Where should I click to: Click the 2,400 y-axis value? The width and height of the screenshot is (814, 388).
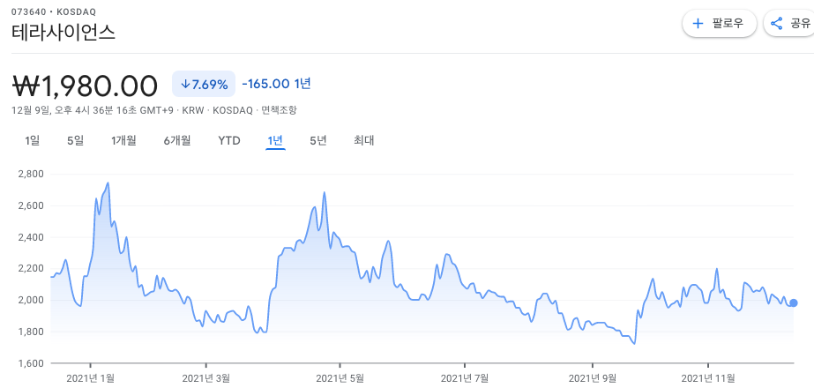click(x=30, y=237)
